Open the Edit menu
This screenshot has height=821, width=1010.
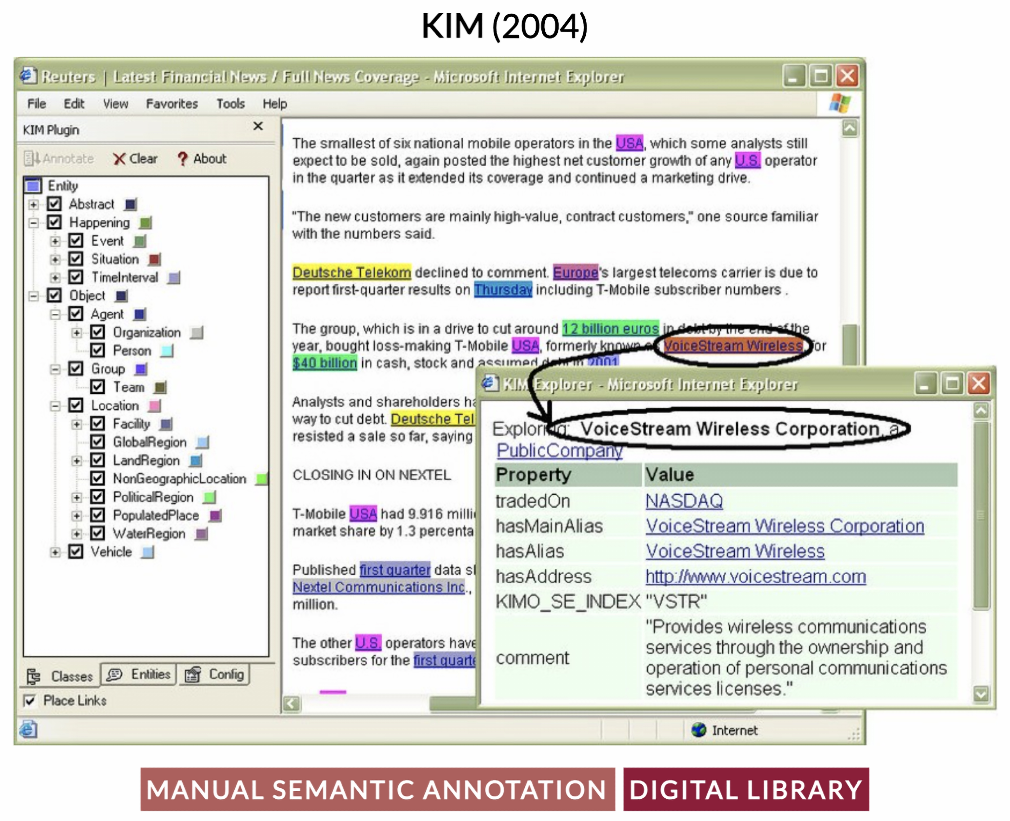click(74, 104)
